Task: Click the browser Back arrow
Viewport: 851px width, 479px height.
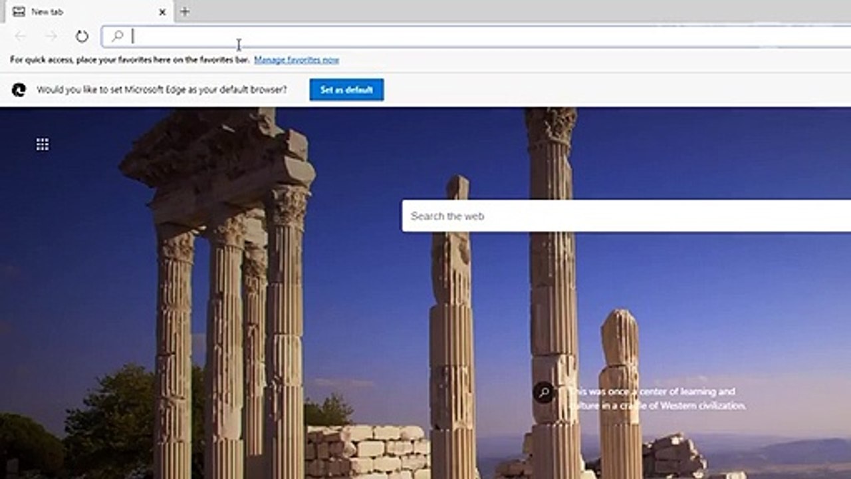Action: pos(21,36)
